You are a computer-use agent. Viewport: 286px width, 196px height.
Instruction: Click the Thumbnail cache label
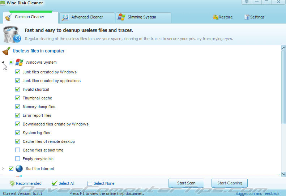coord(37,98)
